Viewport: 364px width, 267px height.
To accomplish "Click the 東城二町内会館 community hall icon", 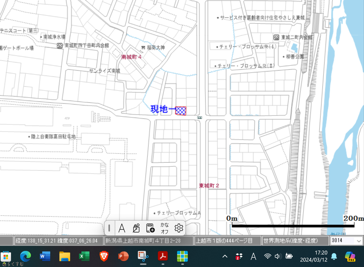I will click(276, 37).
